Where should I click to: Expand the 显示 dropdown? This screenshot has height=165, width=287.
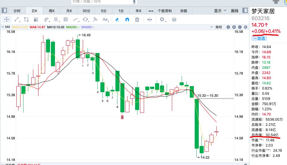click(x=220, y=11)
